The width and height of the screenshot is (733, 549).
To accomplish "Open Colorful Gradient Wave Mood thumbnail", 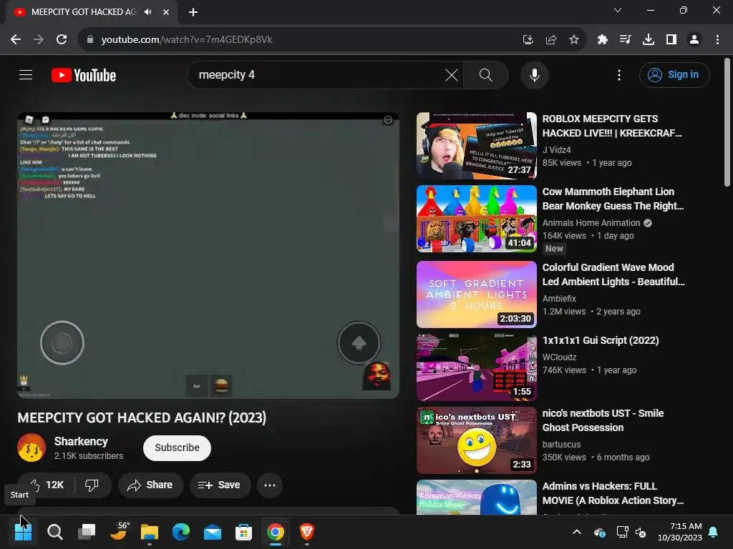I will [x=476, y=294].
